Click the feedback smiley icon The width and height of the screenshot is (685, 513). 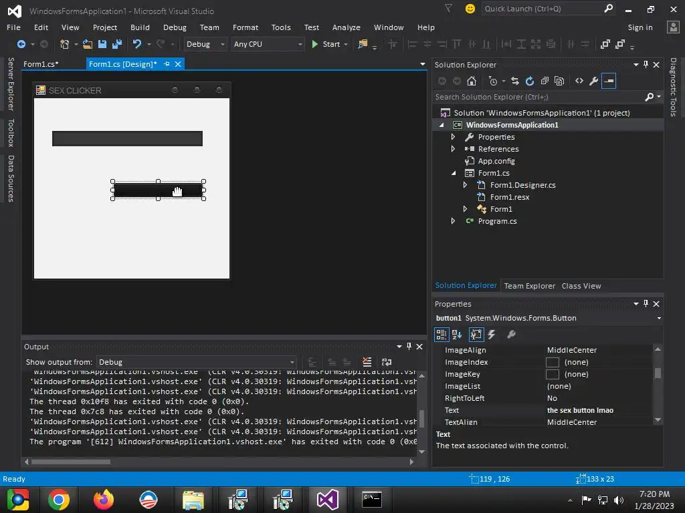470,9
